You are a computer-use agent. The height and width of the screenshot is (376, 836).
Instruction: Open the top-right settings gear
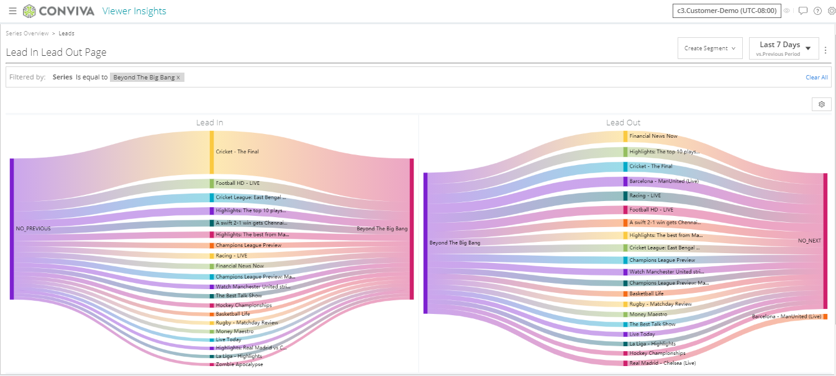point(832,11)
